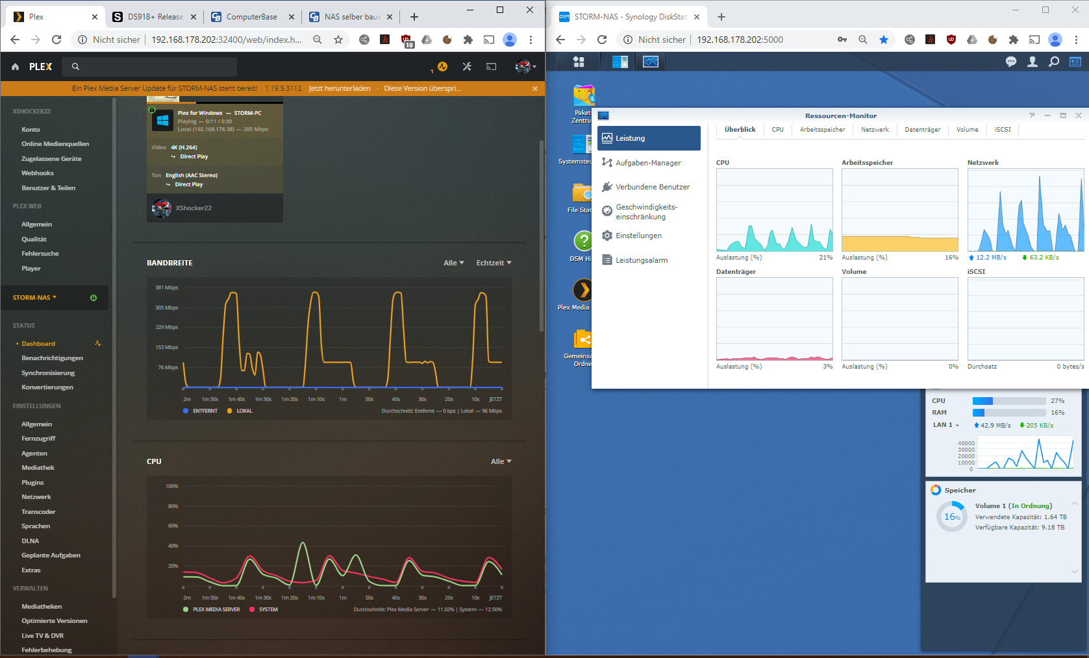The height and width of the screenshot is (658, 1089).
Task: Open the STORM-NAS server dropdown in Plex sidebar
Action: coord(35,298)
